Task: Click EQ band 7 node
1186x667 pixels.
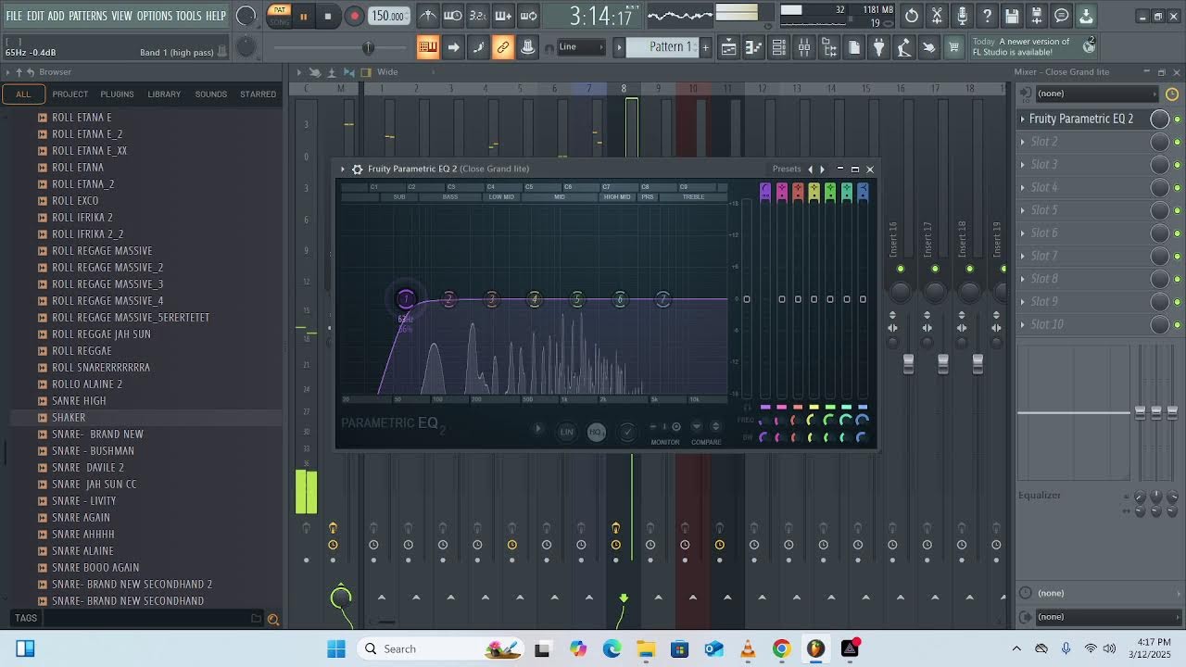Action: coord(662,298)
